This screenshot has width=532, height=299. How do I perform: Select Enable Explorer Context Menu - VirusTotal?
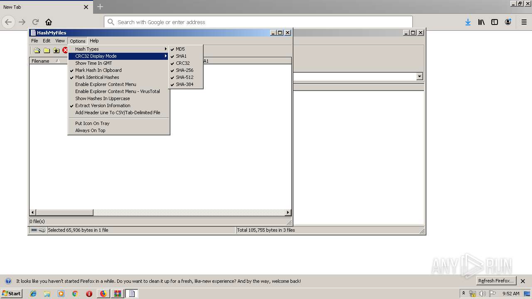click(x=119, y=91)
